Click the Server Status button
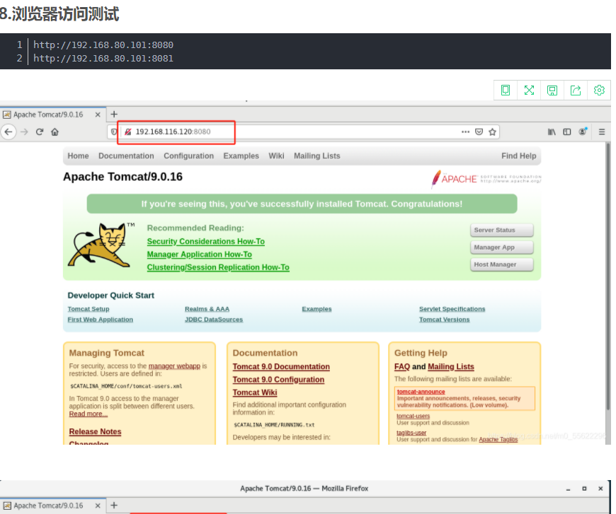Viewport: 616px width, 514px height. tap(502, 230)
